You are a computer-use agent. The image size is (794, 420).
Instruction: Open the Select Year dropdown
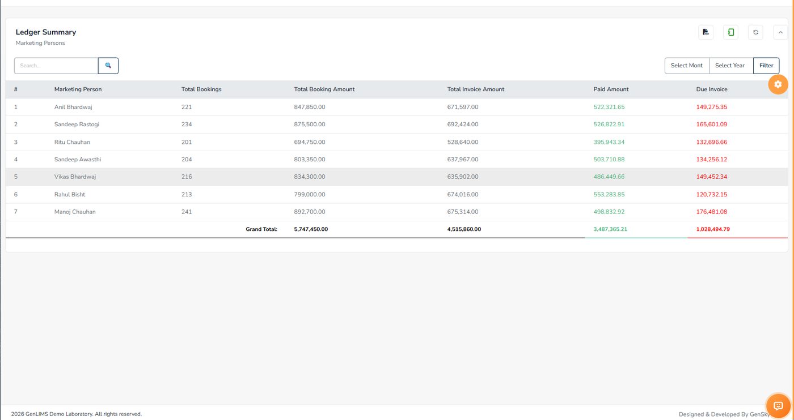[731, 66]
